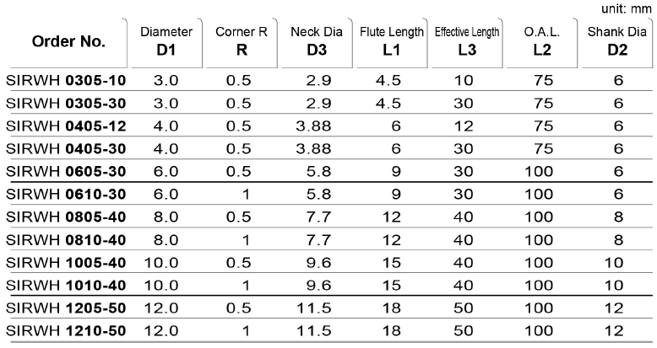Select the Effective Length L3 header
The image size is (657, 348).
(467, 41)
